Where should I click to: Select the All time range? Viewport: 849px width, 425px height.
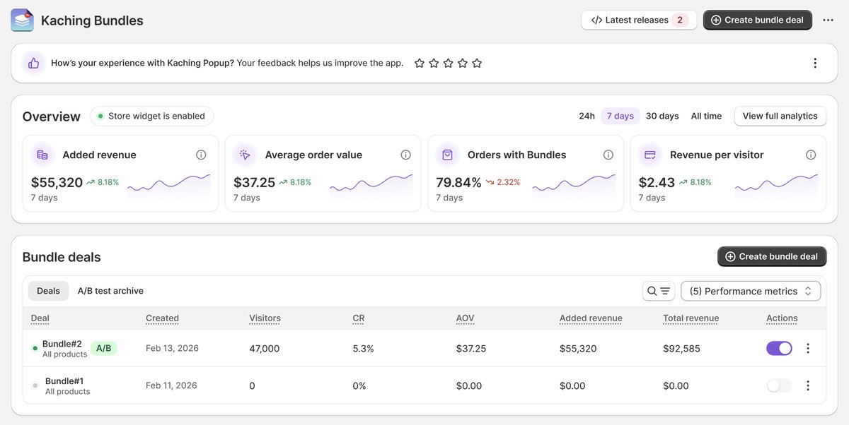(707, 116)
